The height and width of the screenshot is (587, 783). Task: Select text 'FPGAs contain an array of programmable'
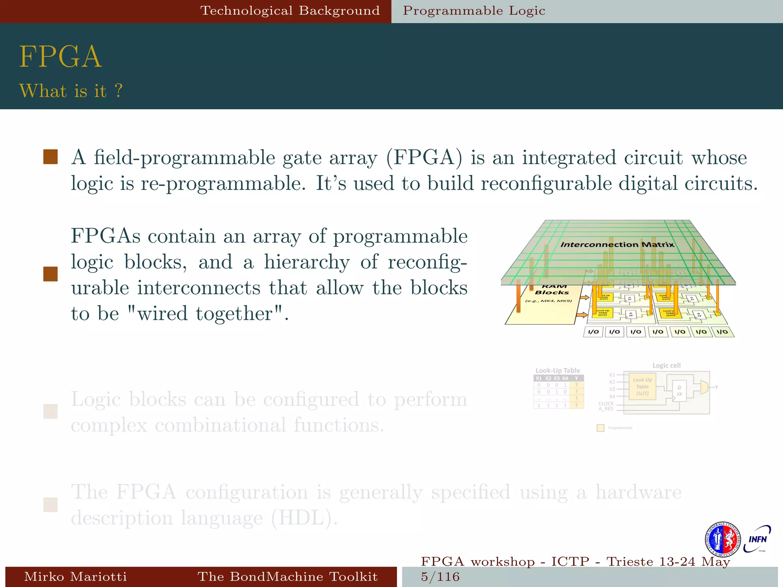pyautogui.click(x=269, y=236)
